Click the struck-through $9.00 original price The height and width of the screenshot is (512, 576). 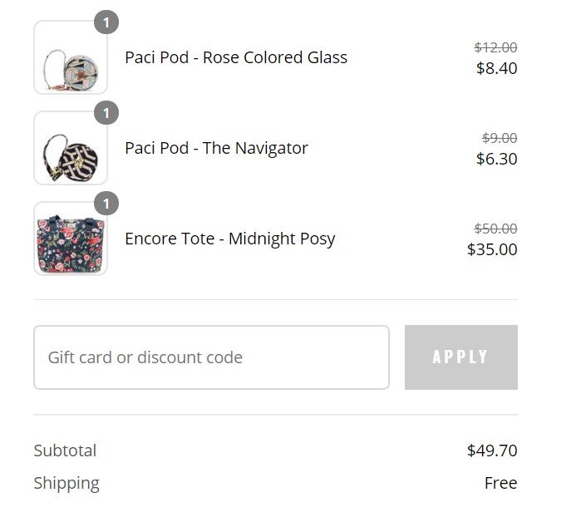(x=500, y=138)
